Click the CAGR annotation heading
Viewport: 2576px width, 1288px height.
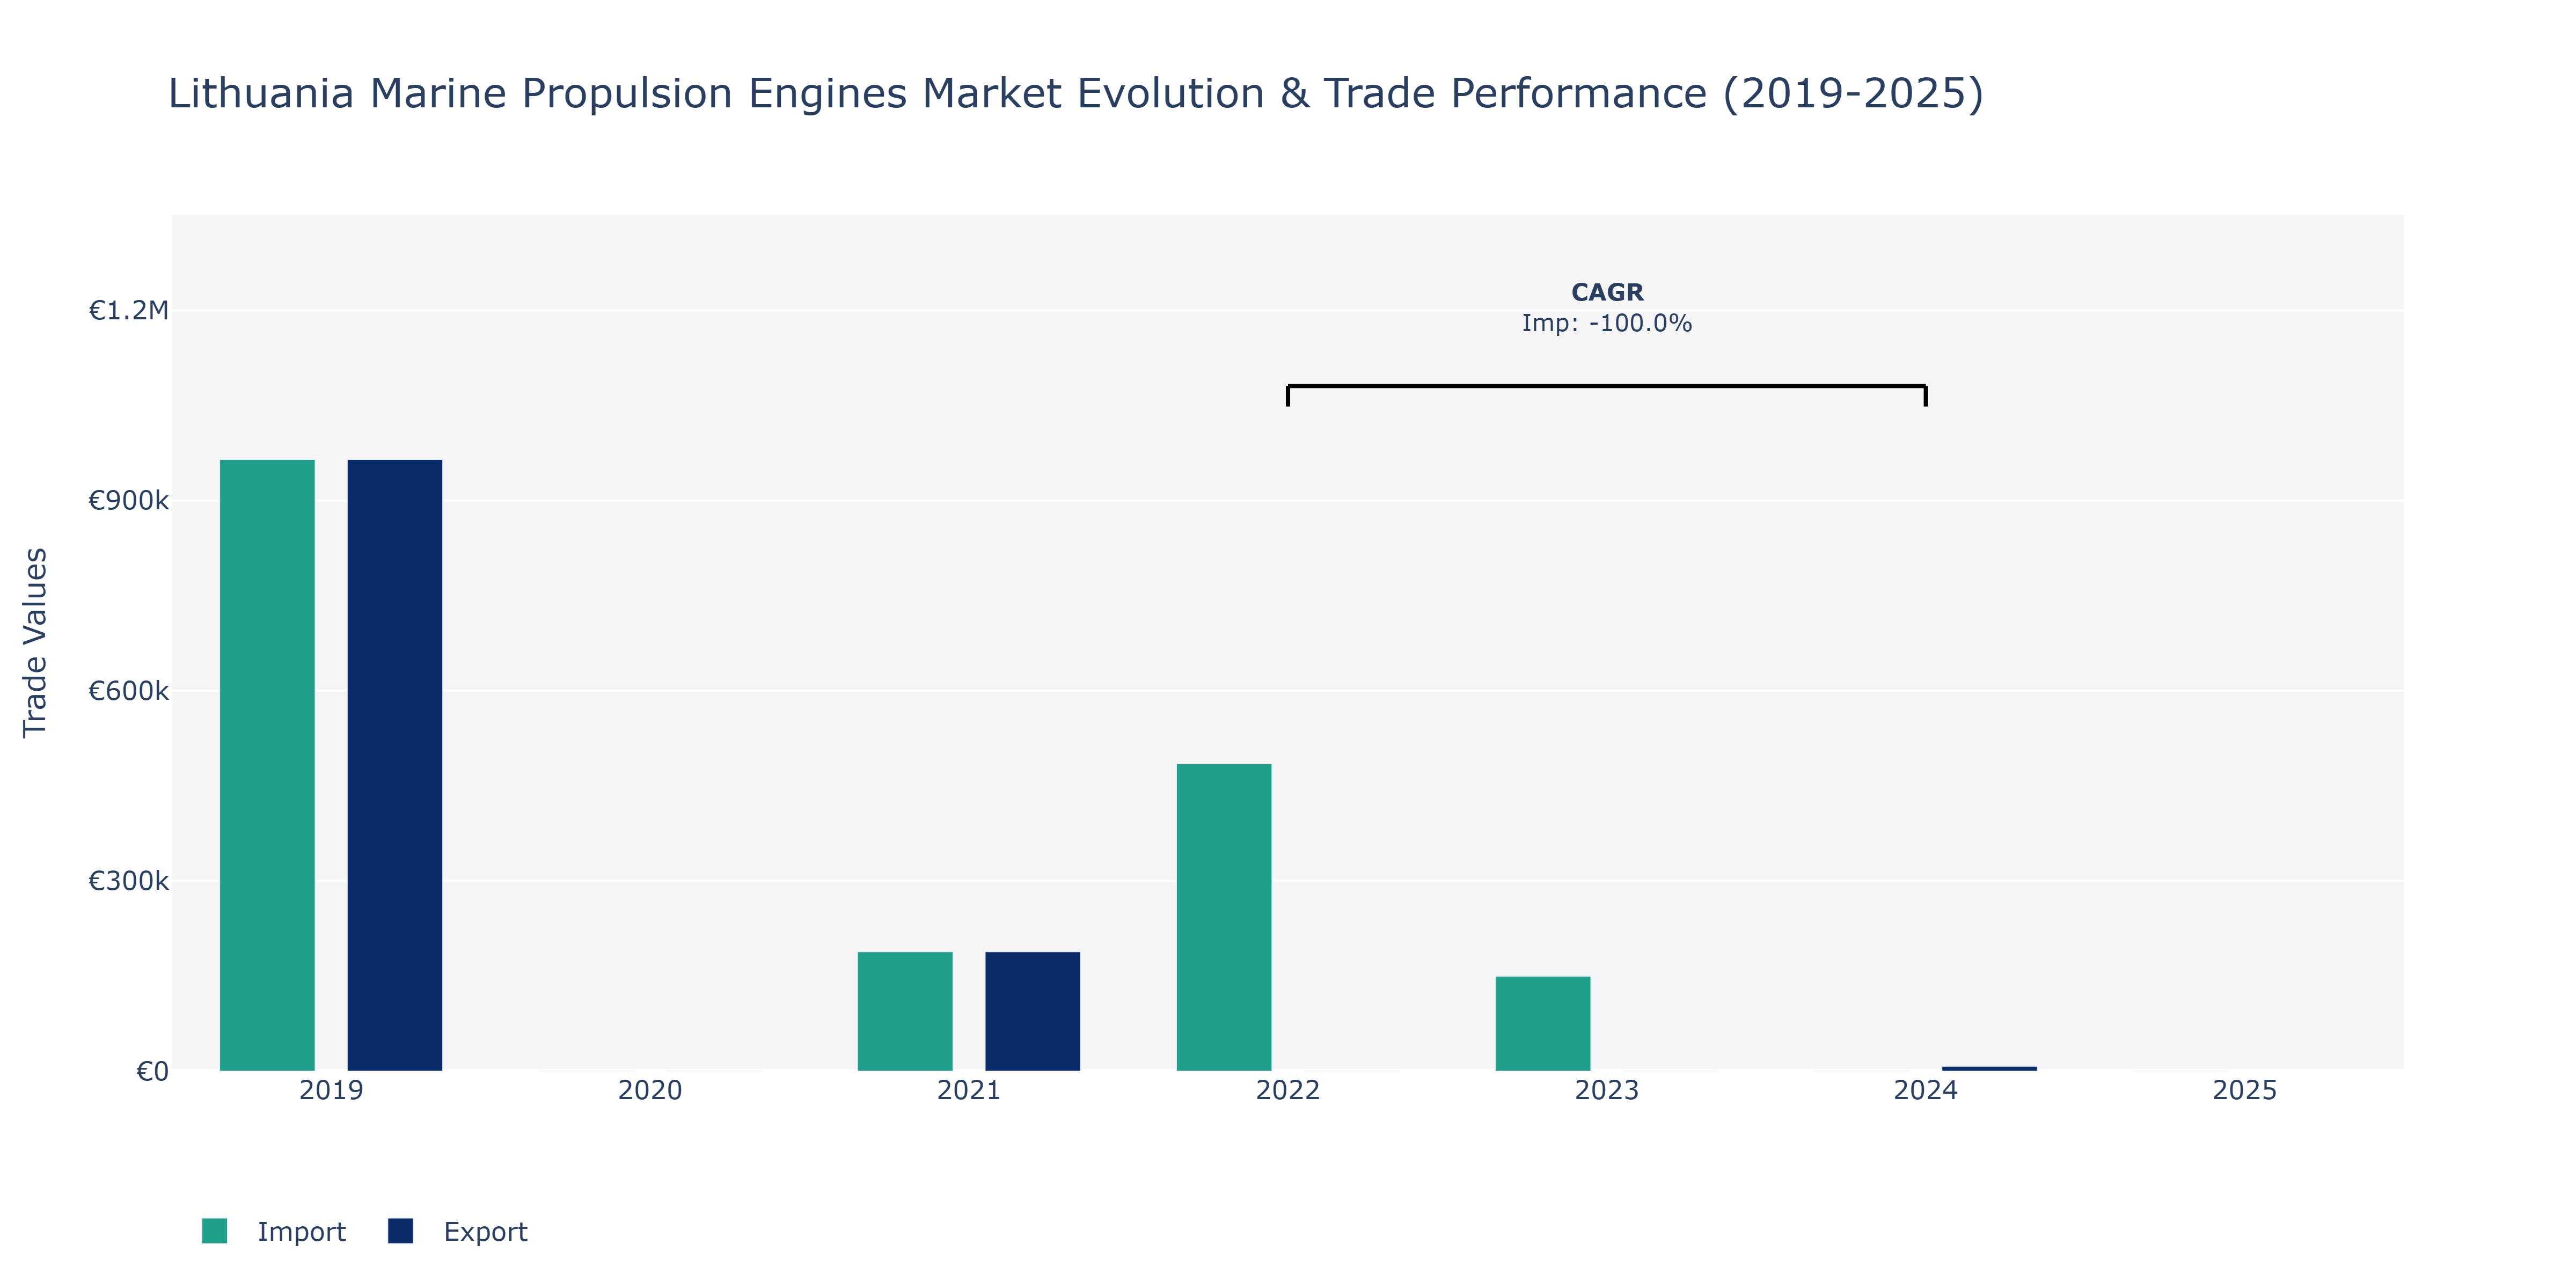tap(1607, 292)
